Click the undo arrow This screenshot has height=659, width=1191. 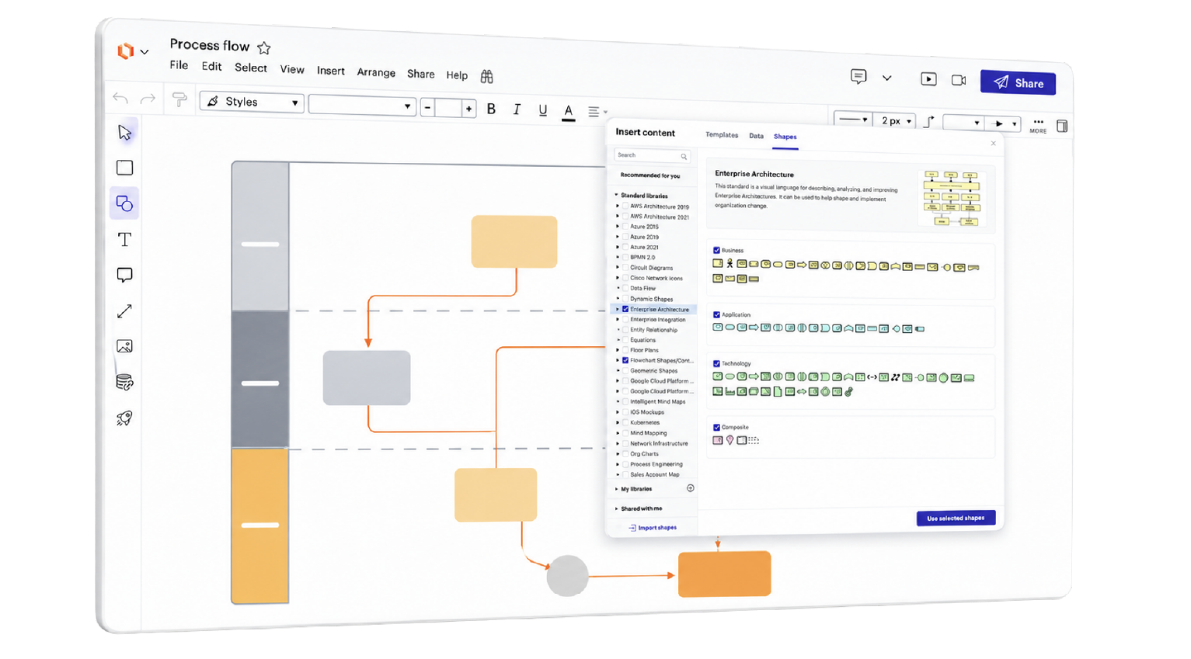click(120, 98)
